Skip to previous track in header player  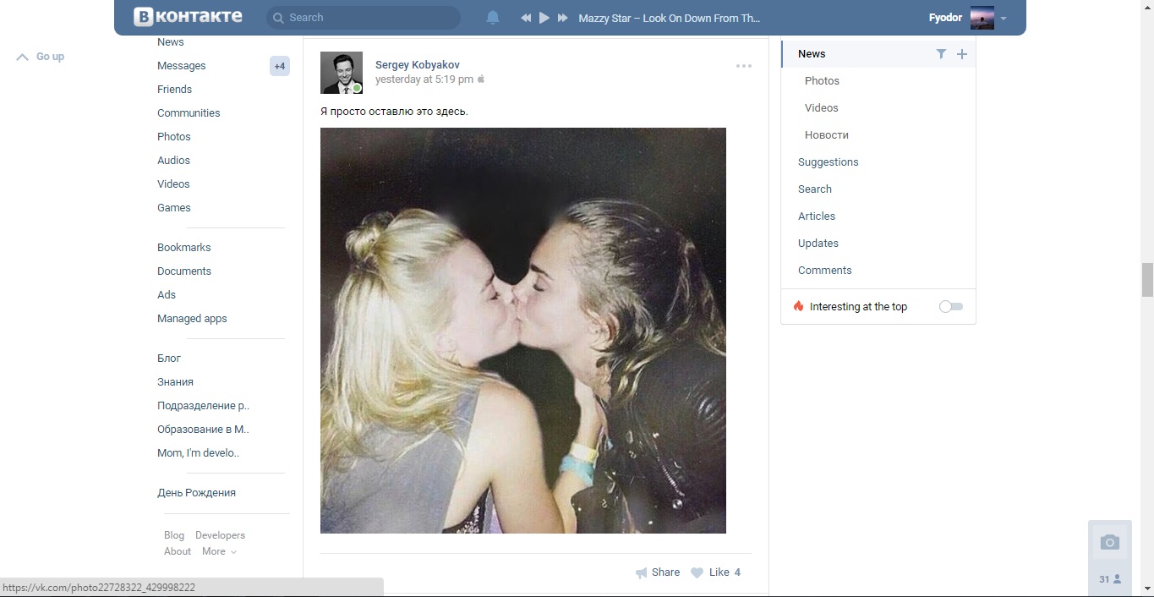pos(526,18)
